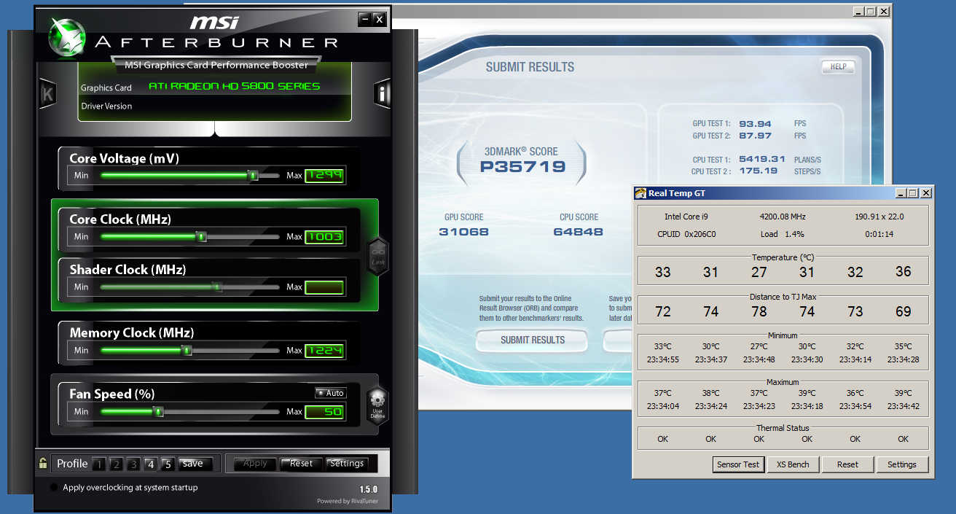Select profile slot 2
The image size is (956, 514).
click(117, 464)
